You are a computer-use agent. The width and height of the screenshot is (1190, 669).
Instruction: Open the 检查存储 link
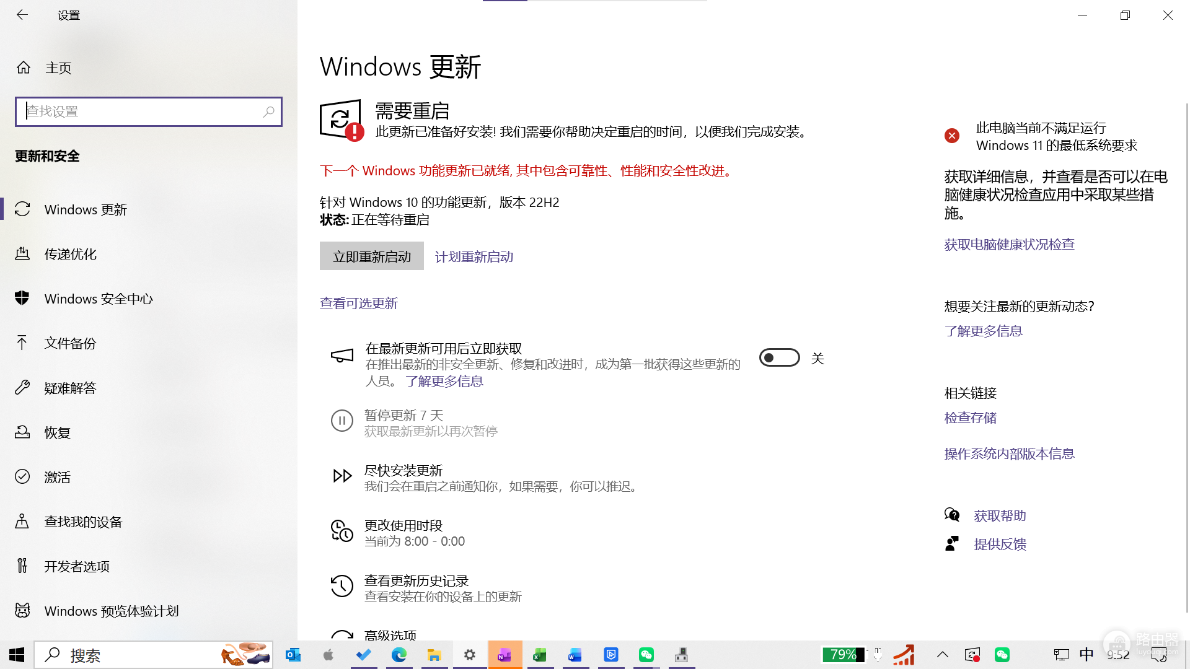coord(971,418)
